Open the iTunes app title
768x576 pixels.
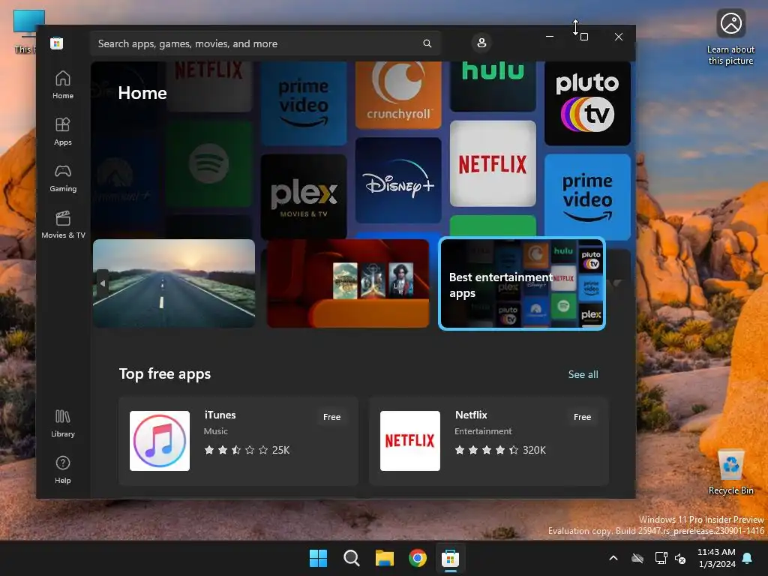coord(220,415)
